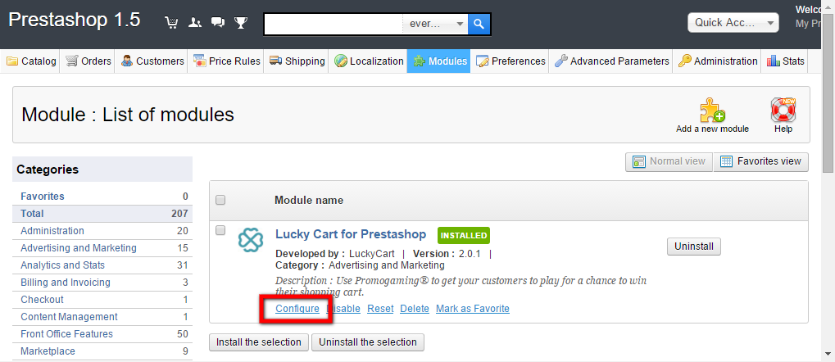The width and height of the screenshot is (835, 362).
Task: Go to the Advanced Parameters tab
Action: [611, 61]
